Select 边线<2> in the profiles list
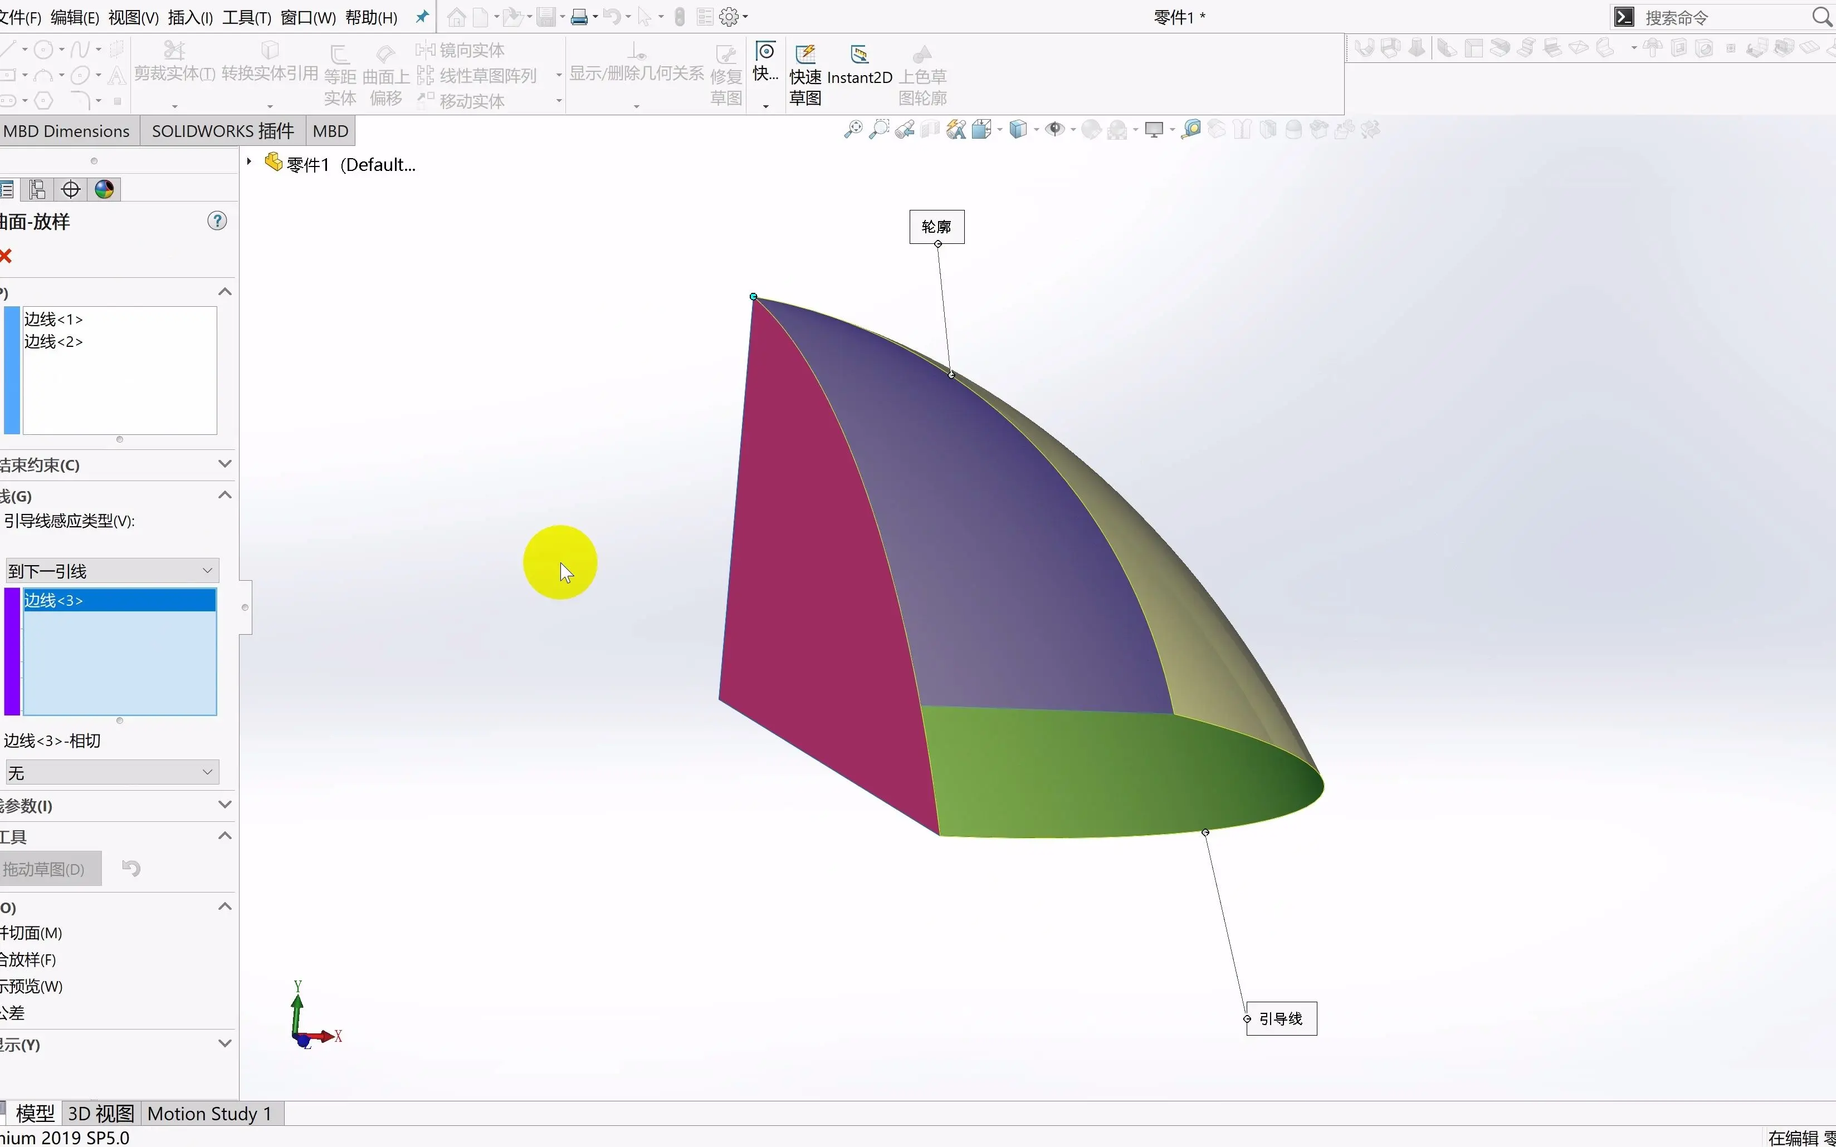The width and height of the screenshot is (1836, 1147). click(x=120, y=341)
